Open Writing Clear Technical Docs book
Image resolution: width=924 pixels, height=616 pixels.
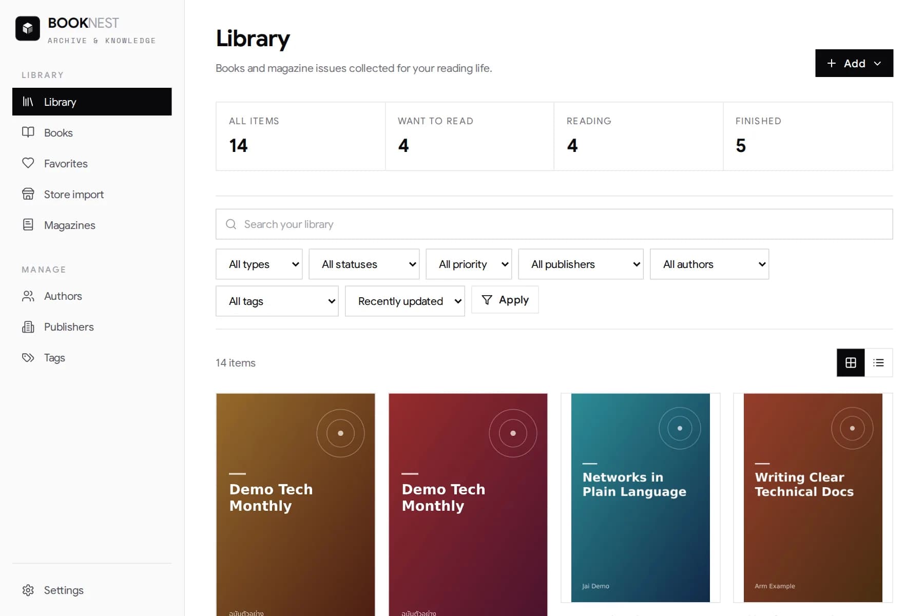(x=813, y=497)
